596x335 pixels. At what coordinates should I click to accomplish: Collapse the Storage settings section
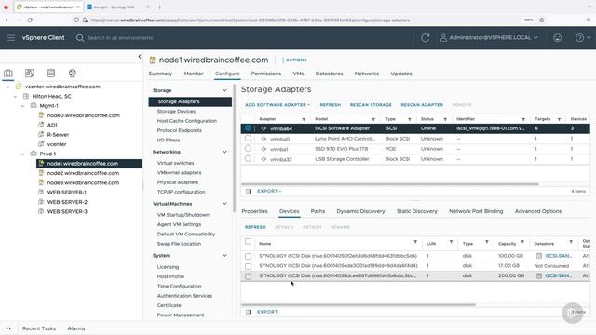224,90
